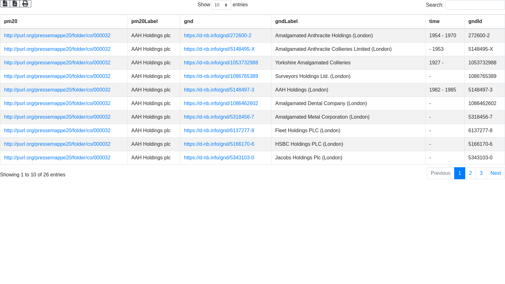Screen dimensions: 505x284
Task: Click gndId cell '1086765389'
Action: point(484,76)
